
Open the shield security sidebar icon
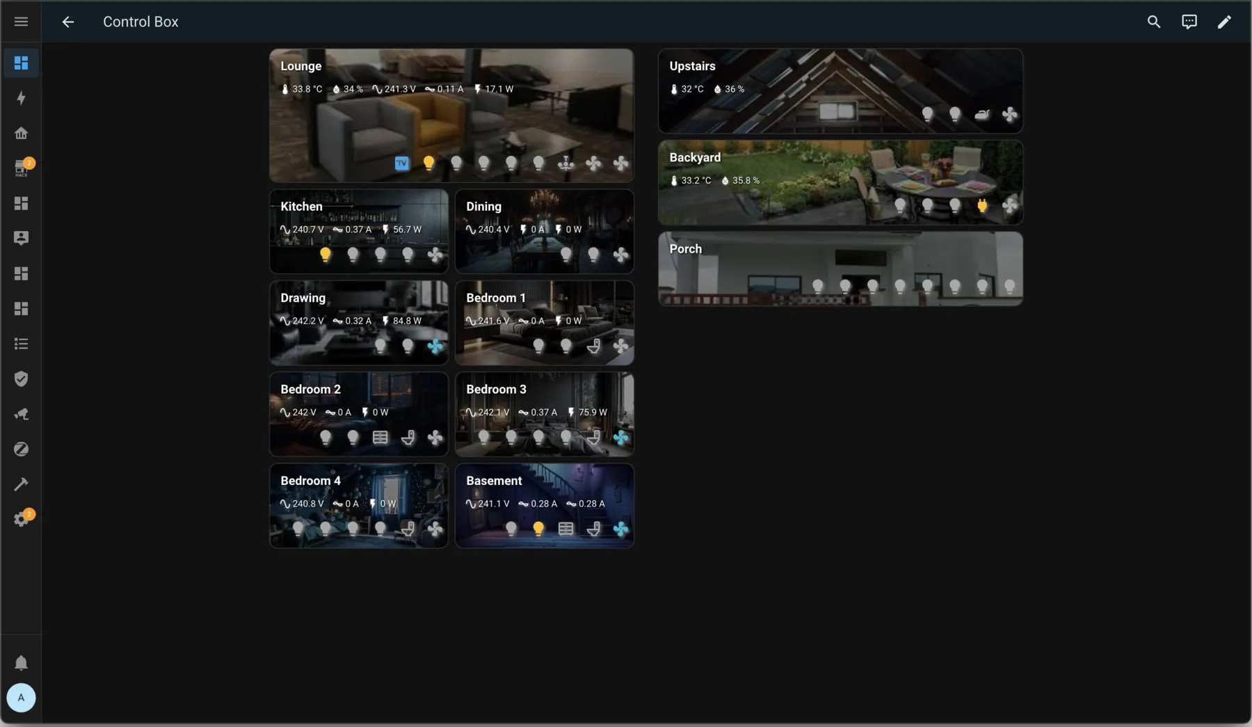tap(21, 379)
